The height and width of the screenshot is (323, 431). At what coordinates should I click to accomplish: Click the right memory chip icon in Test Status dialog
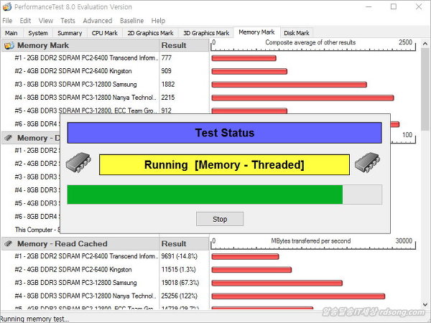click(x=367, y=162)
